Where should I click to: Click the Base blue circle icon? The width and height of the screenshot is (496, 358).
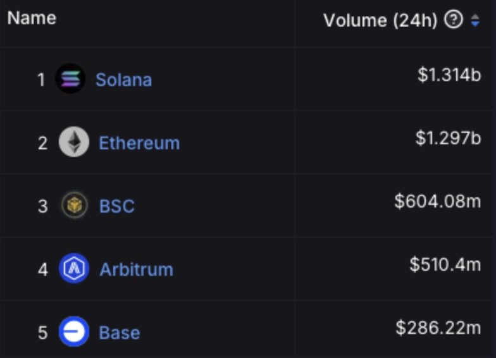pyautogui.click(x=74, y=331)
